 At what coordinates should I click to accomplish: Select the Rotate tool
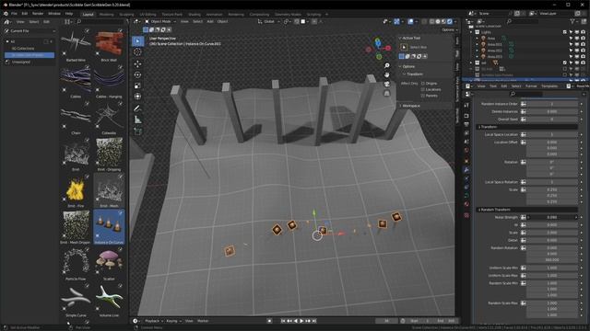[137, 75]
